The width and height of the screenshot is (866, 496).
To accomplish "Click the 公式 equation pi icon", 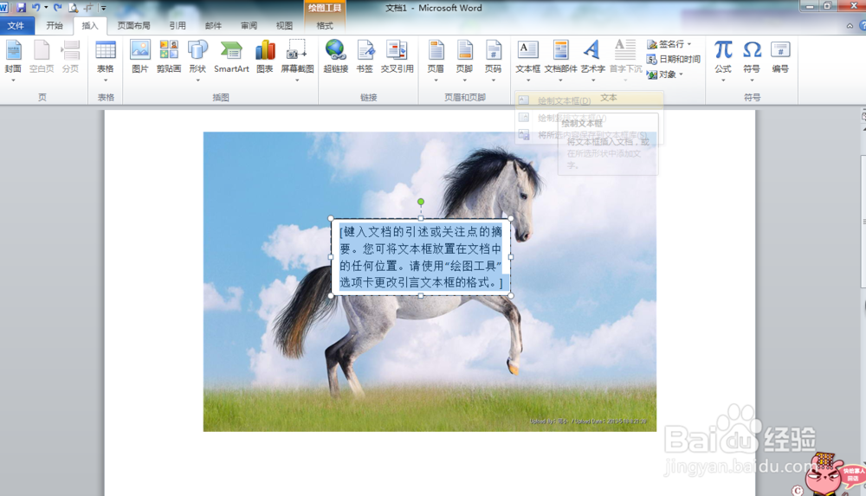I will tap(723, 49).
